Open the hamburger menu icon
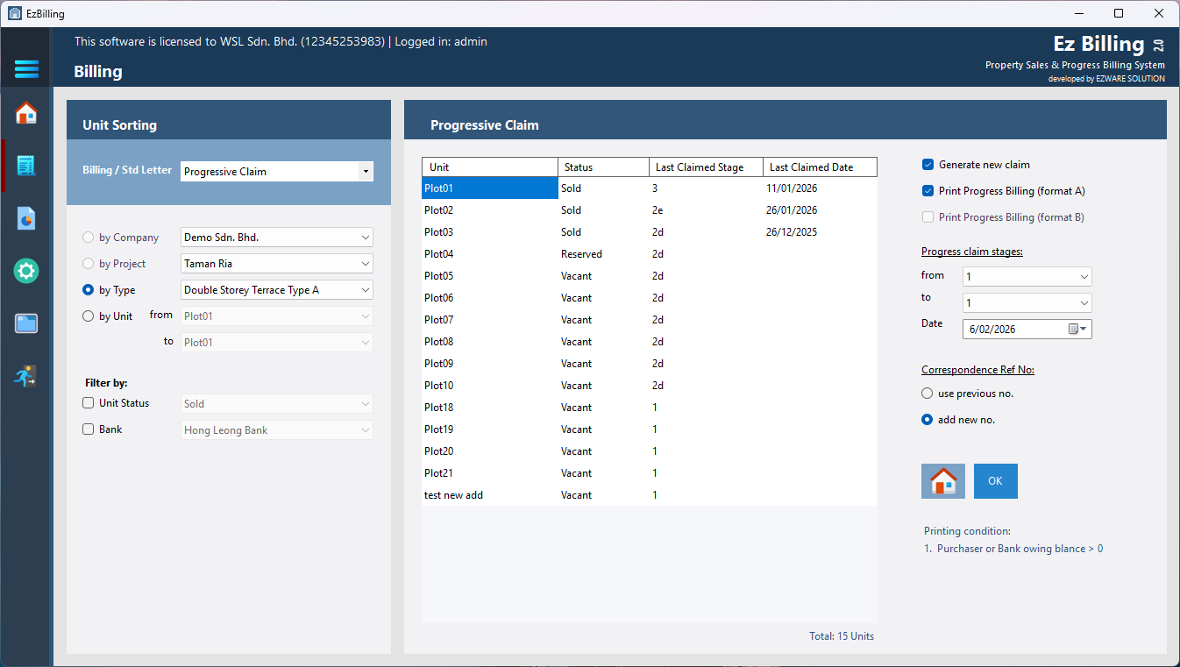 (26, 69)
